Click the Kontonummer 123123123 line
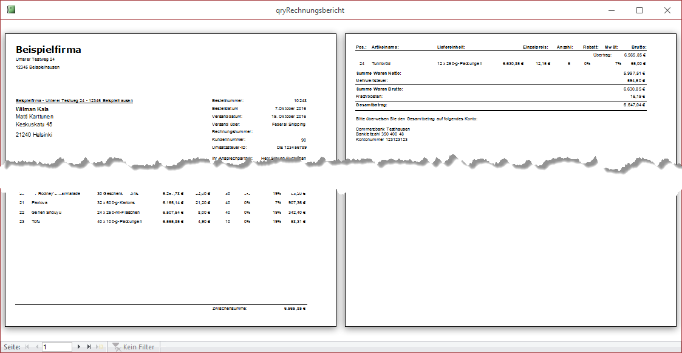 [381, 139]
